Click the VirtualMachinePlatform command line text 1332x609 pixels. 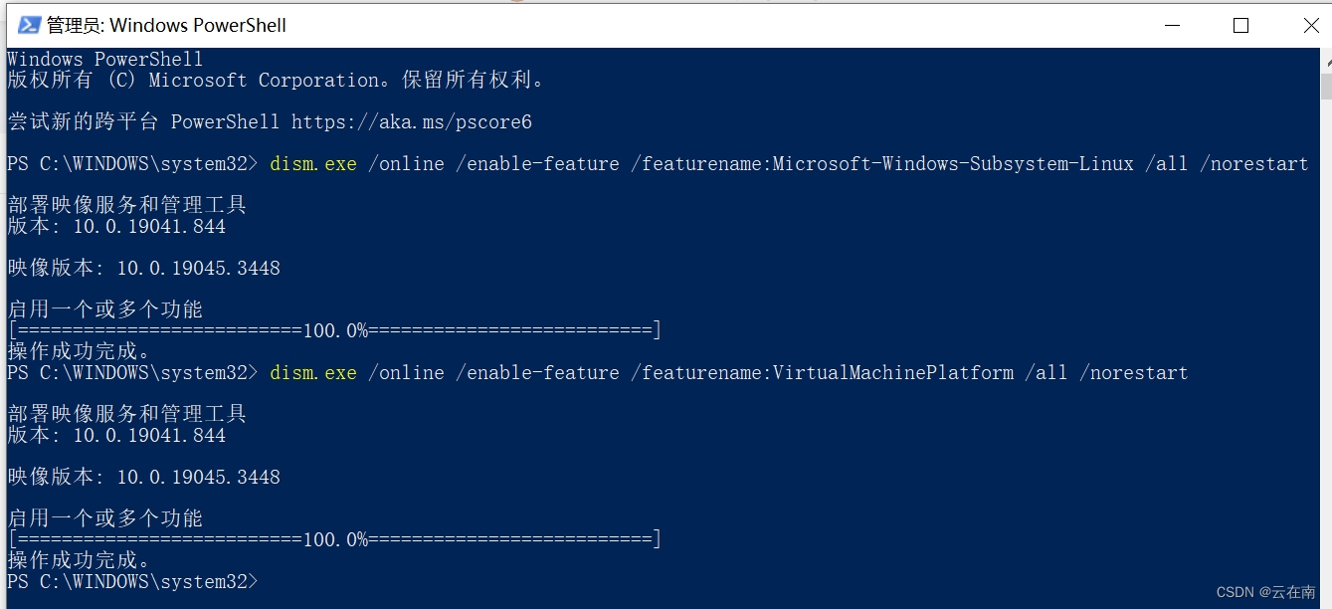point(696,372)
